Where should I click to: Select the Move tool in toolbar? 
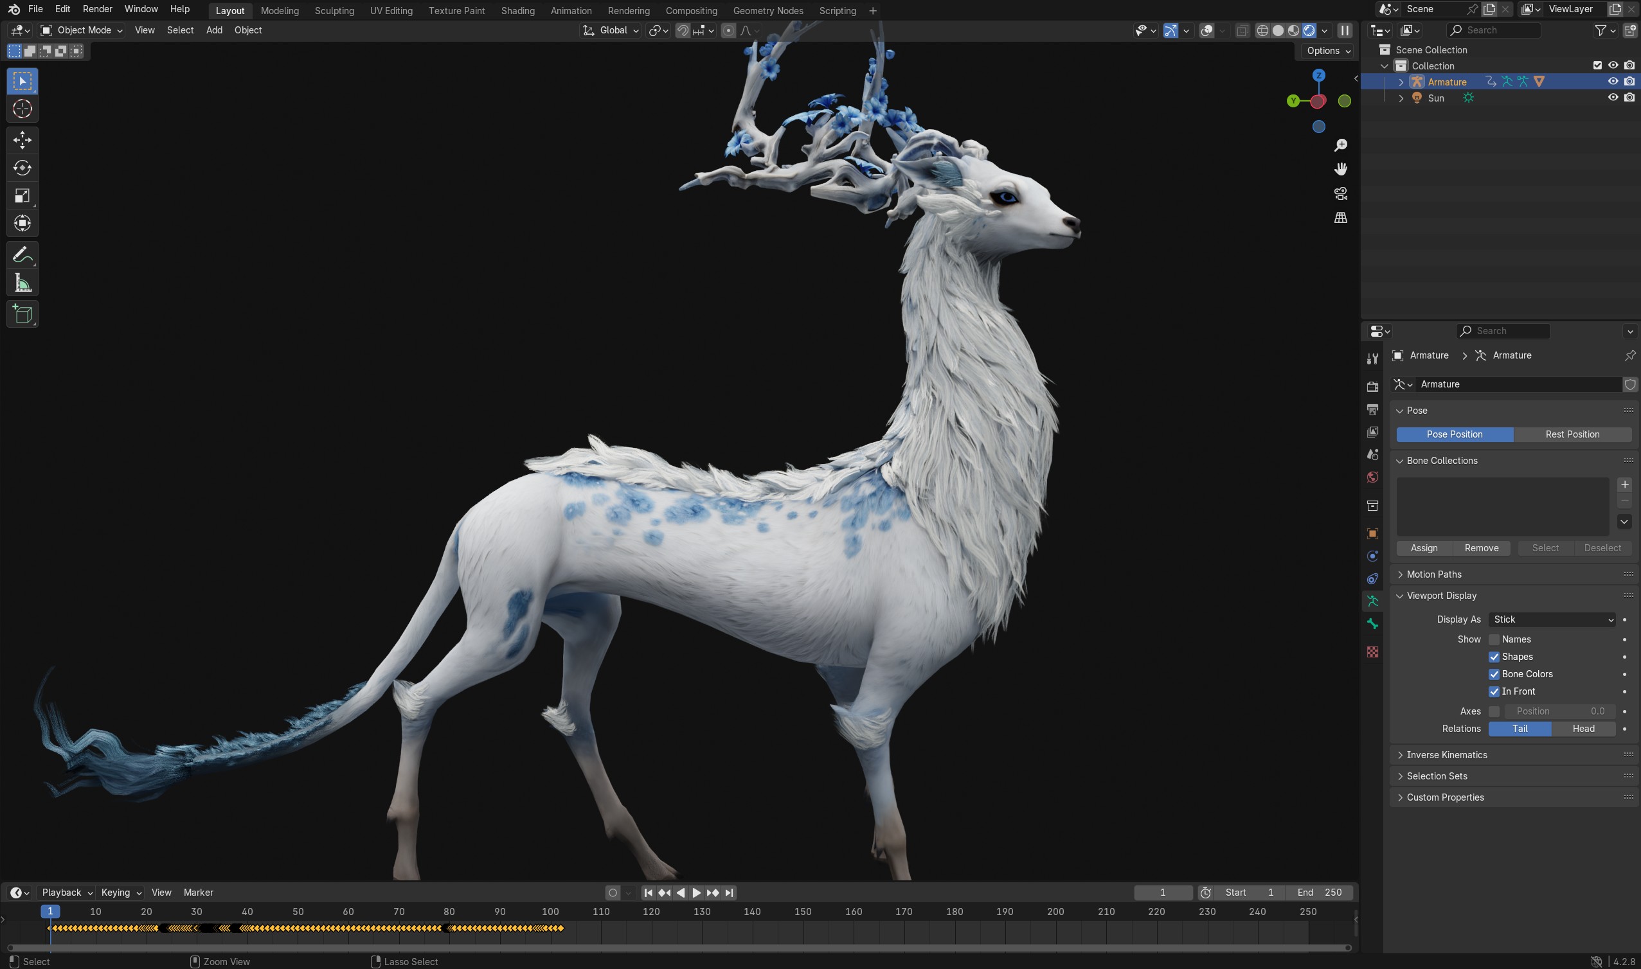[x=22, y=139]
